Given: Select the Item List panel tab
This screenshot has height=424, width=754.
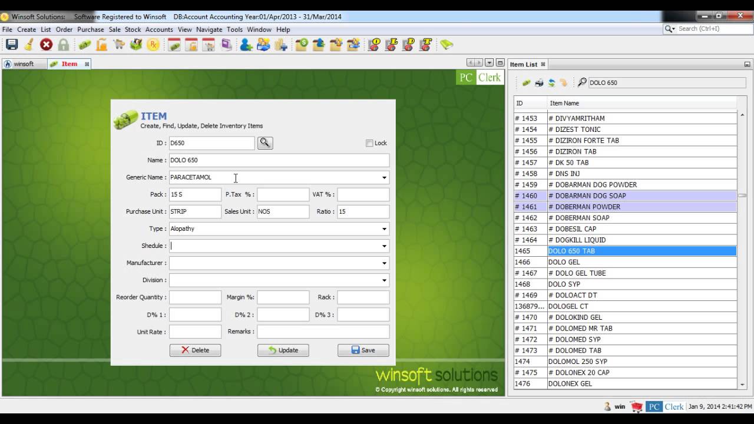Looking at the screenshot, I should click(x=524, y=64).
